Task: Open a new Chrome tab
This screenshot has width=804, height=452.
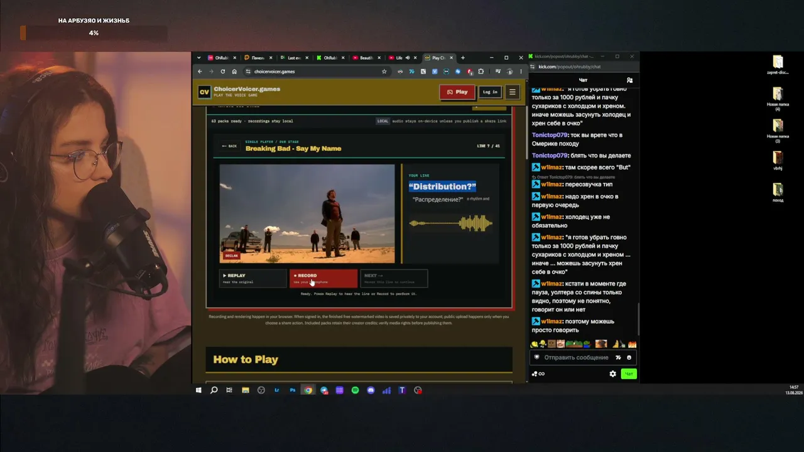Action: coord(463,58)
